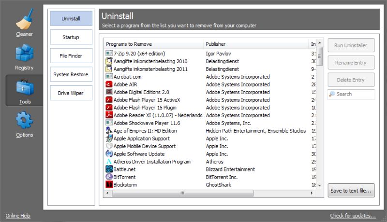The height and width of the screenshot is (222, 387).
Task: Click the Atheros Driver Installation icon
Action: tap(109, 162)
